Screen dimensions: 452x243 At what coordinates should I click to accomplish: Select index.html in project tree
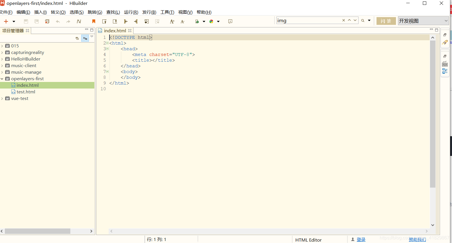click(x=27, y=85)
